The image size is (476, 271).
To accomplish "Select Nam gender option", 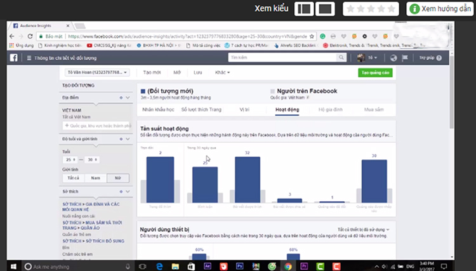I will click(96, 178).
